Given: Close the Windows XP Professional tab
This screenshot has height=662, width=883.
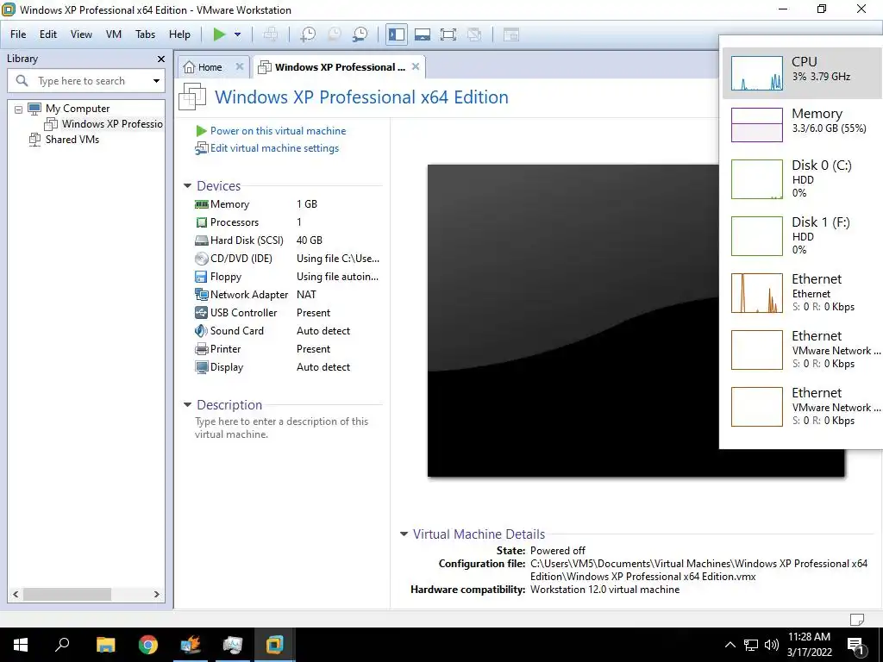Looking at the screenshot, I should pos(416,66).
